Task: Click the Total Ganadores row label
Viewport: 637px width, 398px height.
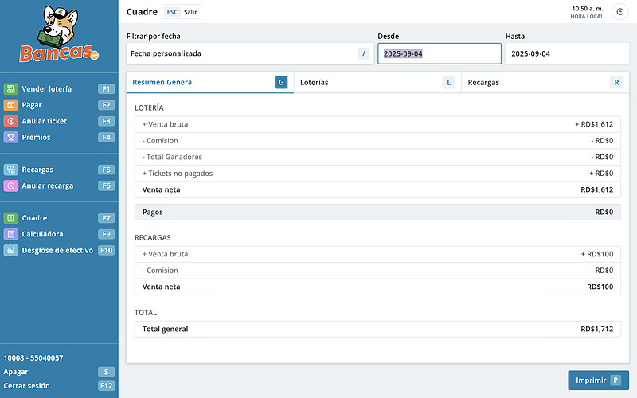Action: pyautogui.click(x=172, y=157)
